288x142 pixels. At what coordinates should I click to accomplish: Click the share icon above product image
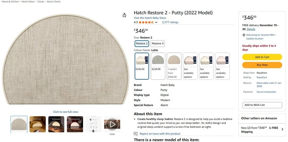coord(124,15)
